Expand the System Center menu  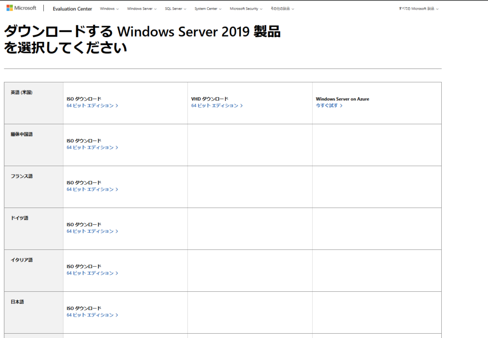(x=208, y=9)
